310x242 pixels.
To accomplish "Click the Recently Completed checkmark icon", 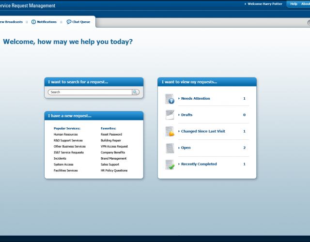I will (x=170, y=165).
